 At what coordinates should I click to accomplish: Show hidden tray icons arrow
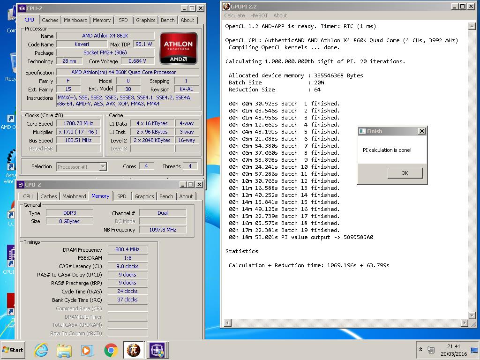tap(420, 350)
